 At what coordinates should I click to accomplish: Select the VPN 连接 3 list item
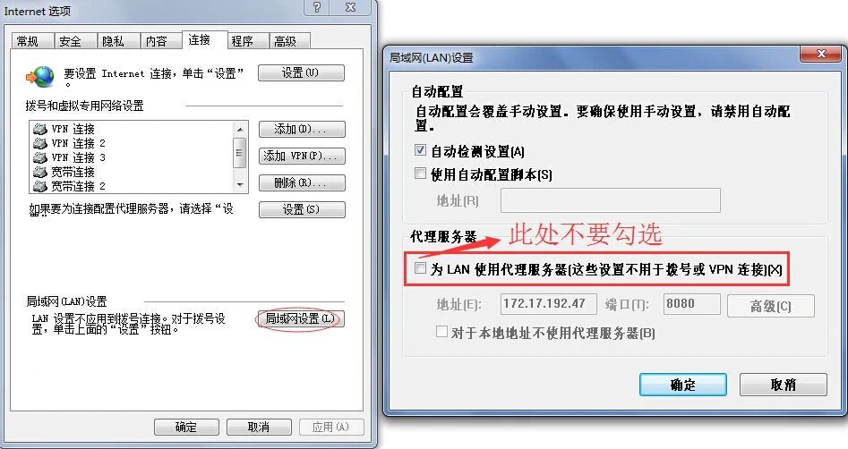pos(69,157)
